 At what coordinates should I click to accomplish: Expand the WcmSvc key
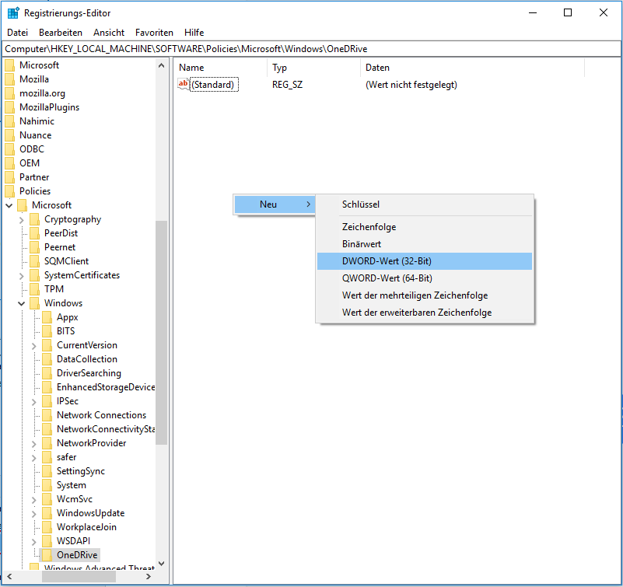(33, 500)
